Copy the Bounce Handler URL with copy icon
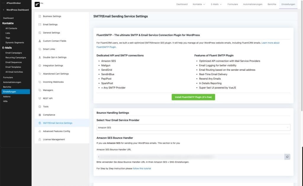Image resolution: width=303 pixels, height=186 pixels. pos(287,157)
